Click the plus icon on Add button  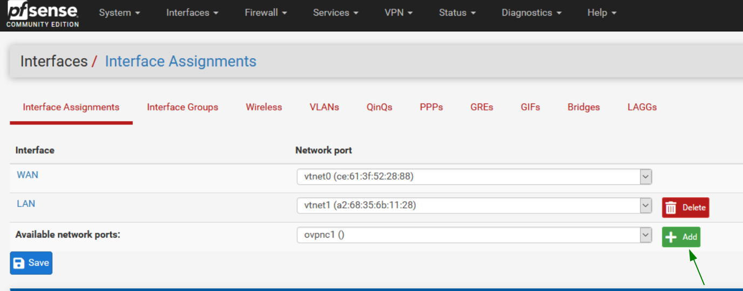[671, 237]
